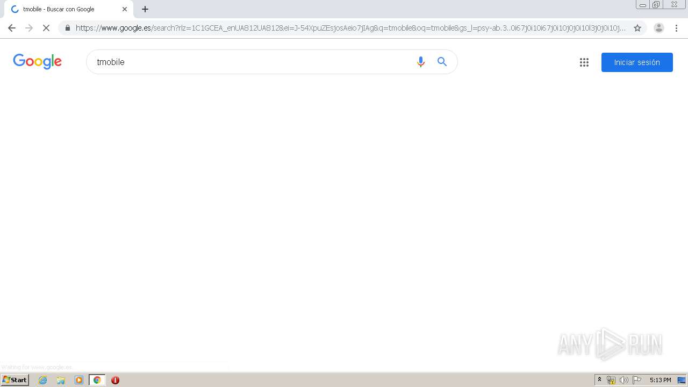Open the Action Center flag icon
Viewport: 688px width, 387px height.
click(x=637, y=380)
